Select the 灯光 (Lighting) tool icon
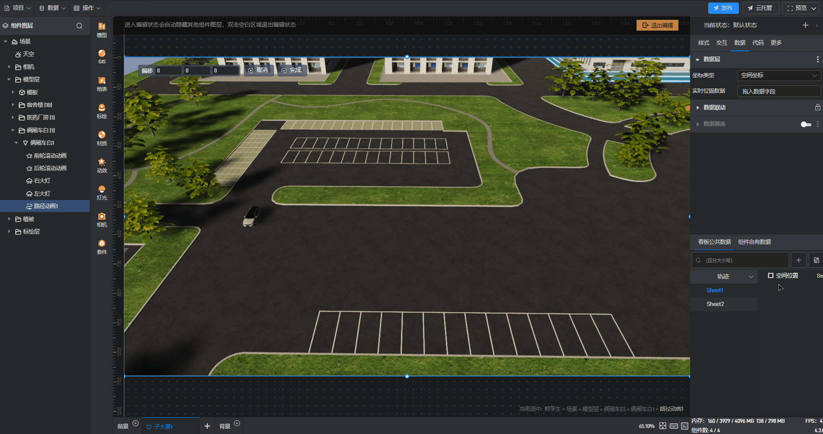This screenshot has height=434, width=823. (x=102, y=192)
